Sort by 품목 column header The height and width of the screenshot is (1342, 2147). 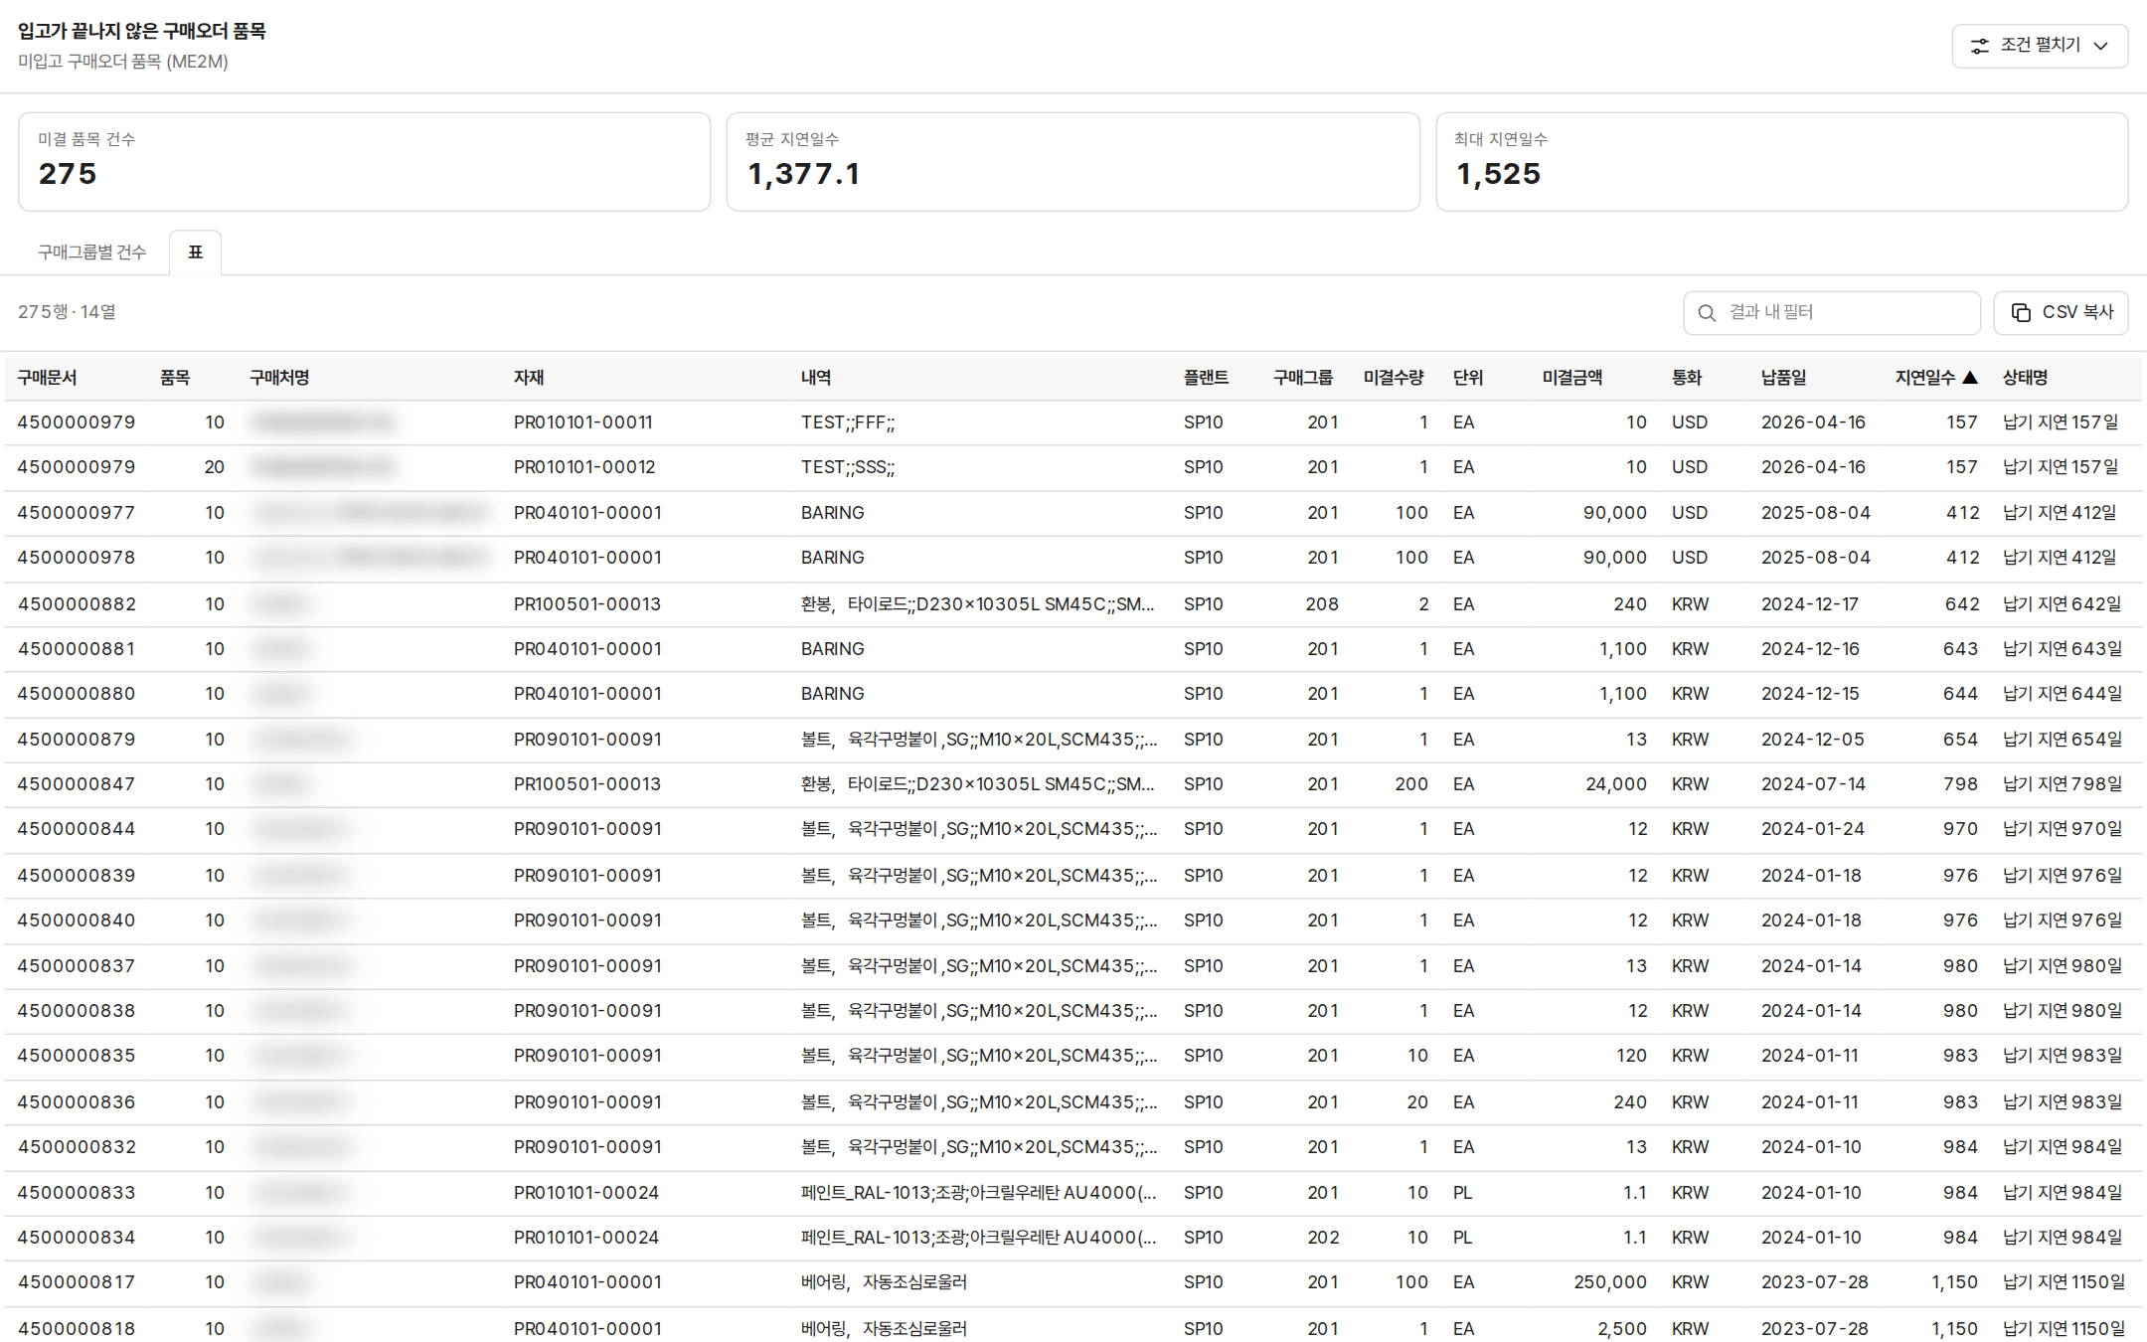[175, 378]
